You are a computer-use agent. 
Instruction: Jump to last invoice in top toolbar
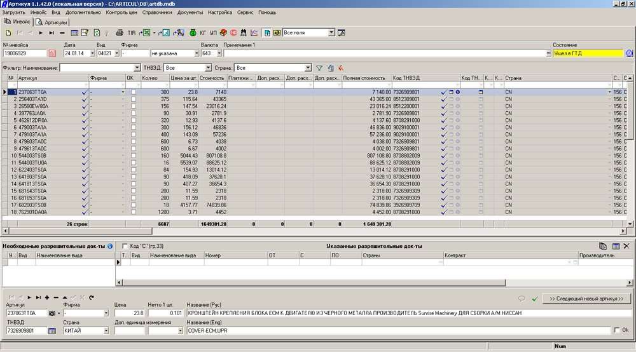[x=52, y=33]
